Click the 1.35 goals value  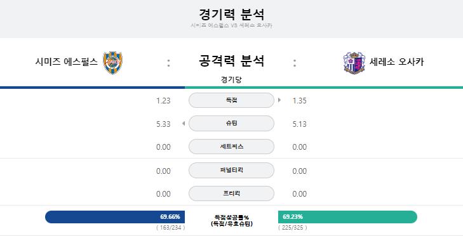[x=299, y=101]
